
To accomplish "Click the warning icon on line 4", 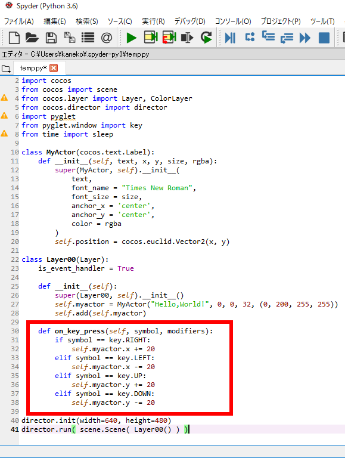I will pyautogui.click(x=4, y=98).
